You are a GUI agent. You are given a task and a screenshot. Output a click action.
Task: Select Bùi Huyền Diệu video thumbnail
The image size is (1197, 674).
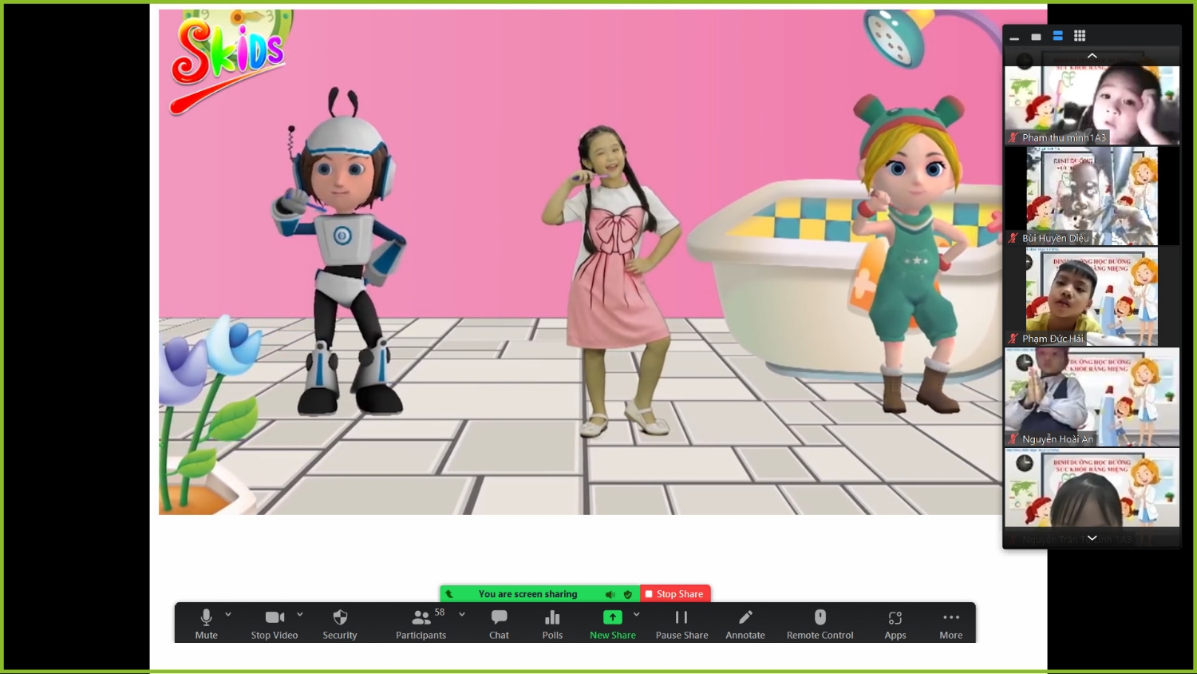tap(1092, 196)
